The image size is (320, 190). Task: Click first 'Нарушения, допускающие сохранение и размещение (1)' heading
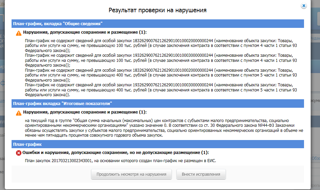(x=85, y=33)
